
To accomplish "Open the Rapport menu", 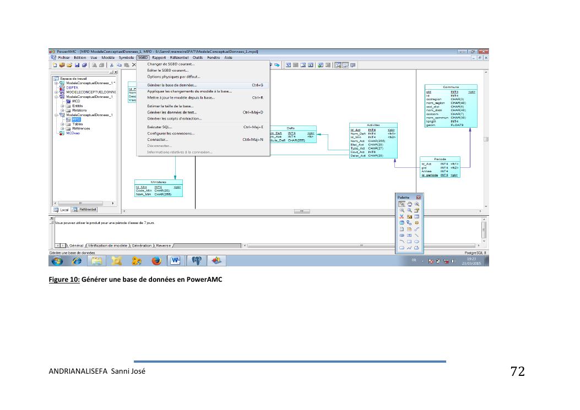I will click(159, 57).
